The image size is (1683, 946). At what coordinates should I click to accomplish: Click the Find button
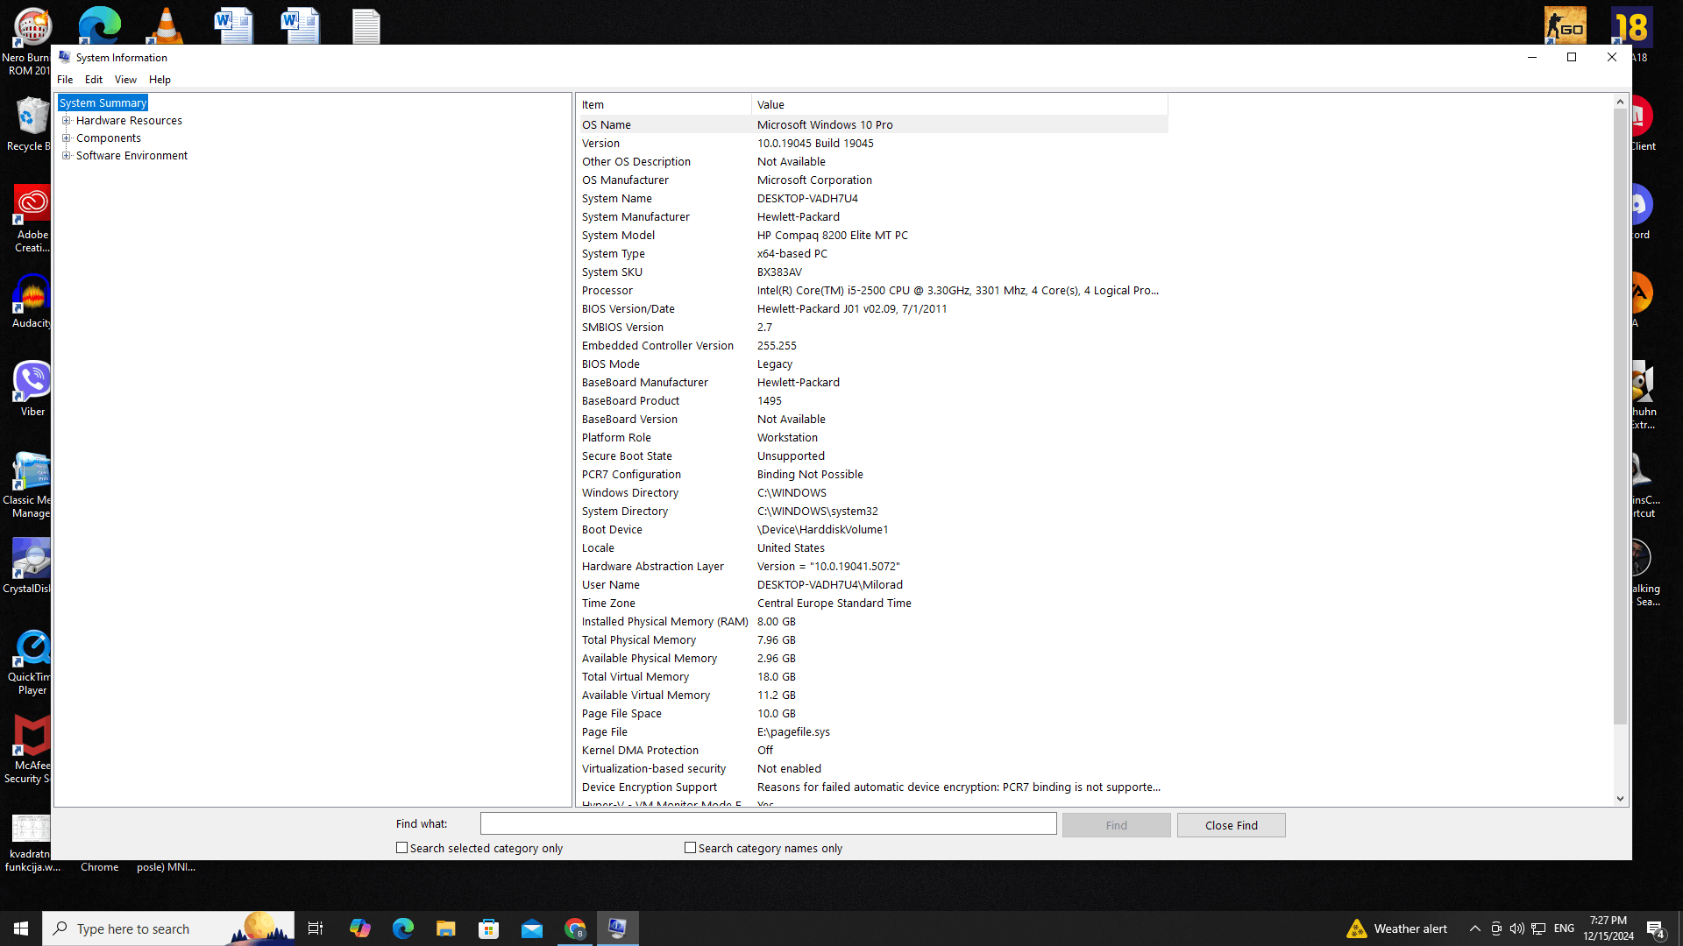[1116, 825]
